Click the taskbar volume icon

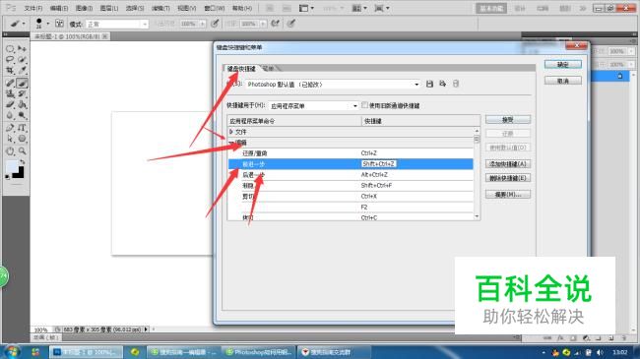click(x=600, y=352)
